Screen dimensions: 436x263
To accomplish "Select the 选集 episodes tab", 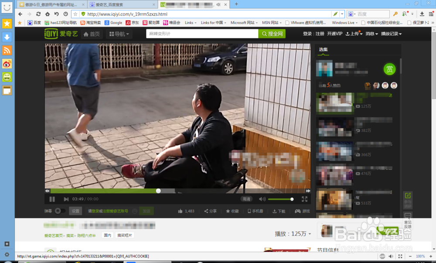I will click(x=323, y=49).
